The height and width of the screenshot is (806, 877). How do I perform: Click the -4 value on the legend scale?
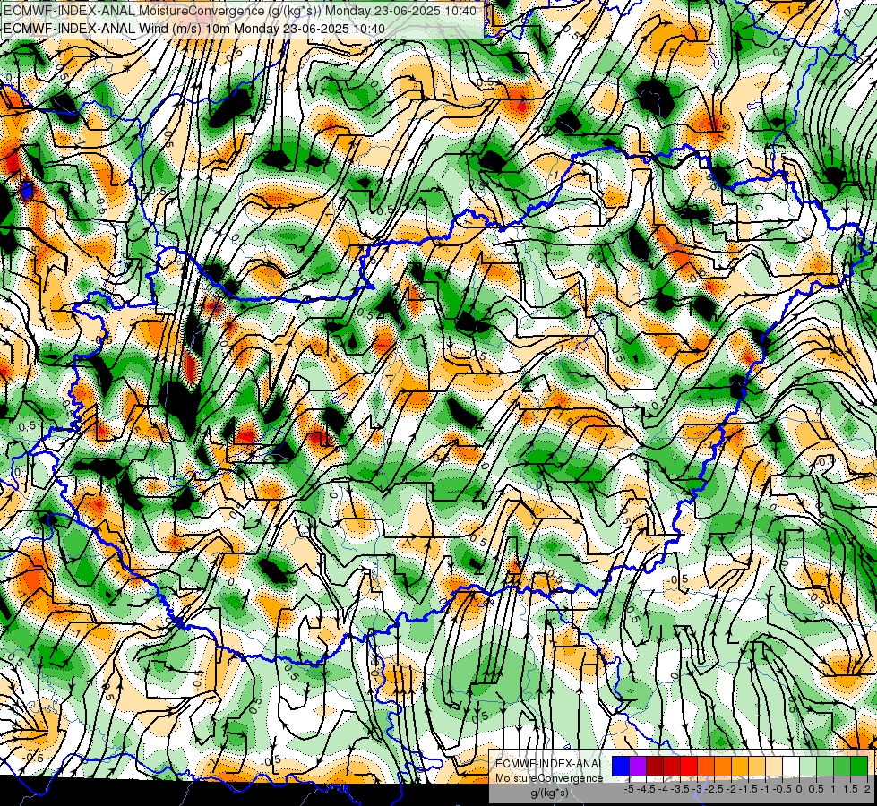(663, 789)
